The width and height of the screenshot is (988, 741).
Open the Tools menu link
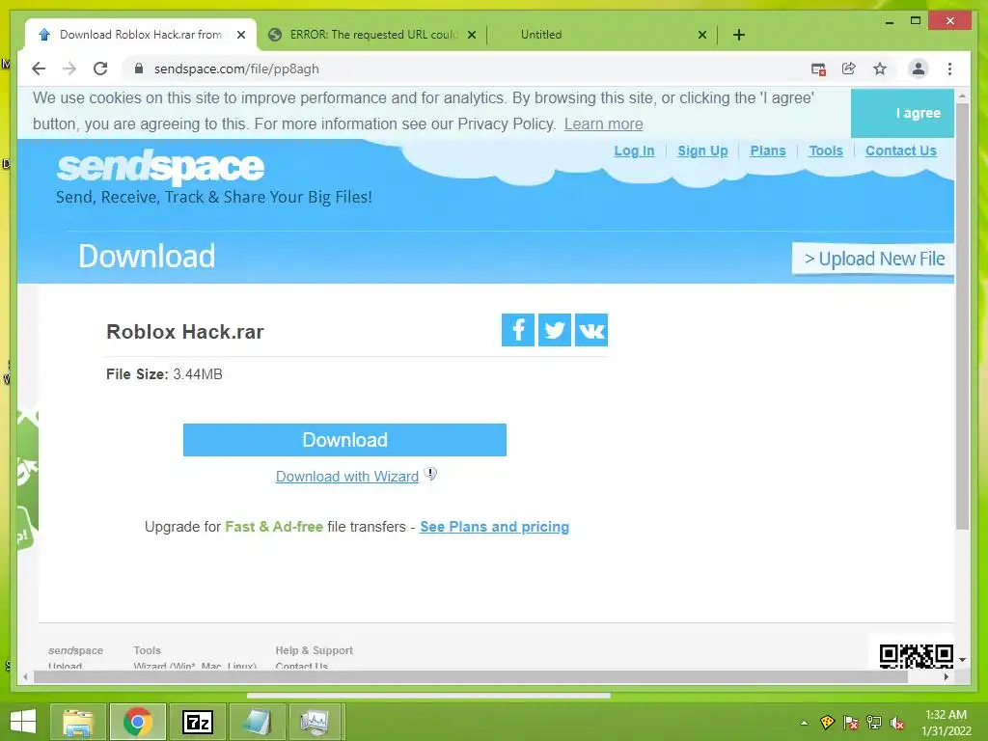click(826, 151)
